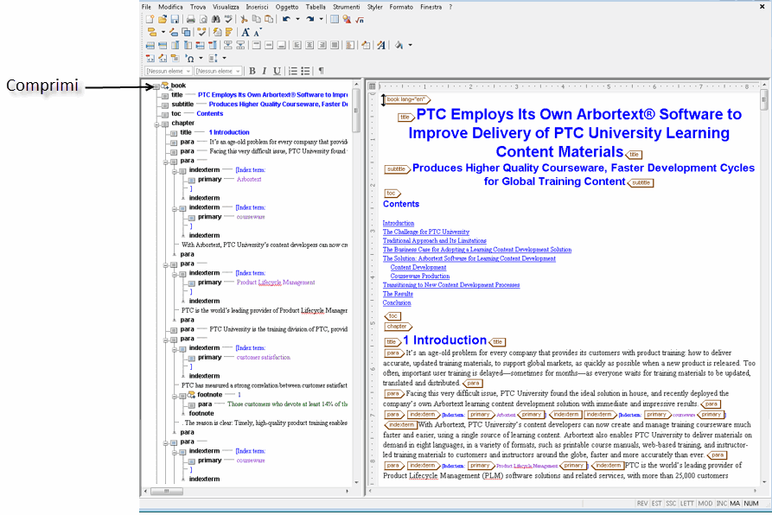The width and height of the screenshot is (772, 515).
Task: Save the document with floppy disk icon
Action: point(175,19)
